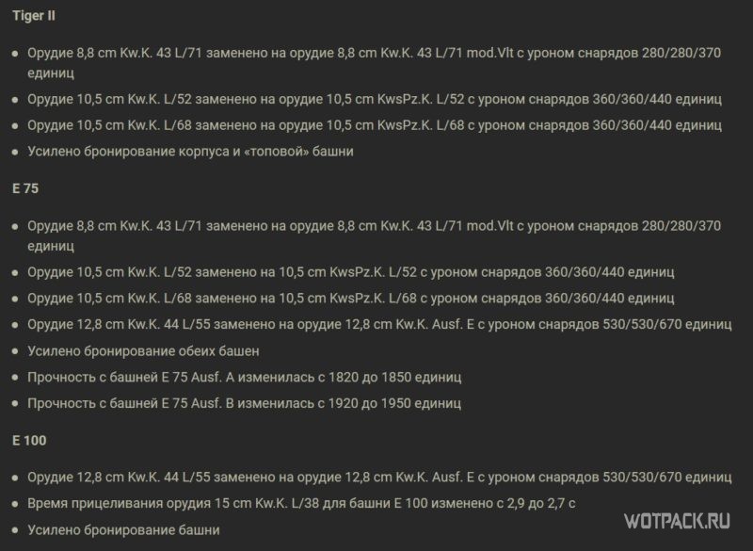The height and width of the screenshot is (551, 753).
Task: Click the Tiger II heading
Action: click(34, 15)
